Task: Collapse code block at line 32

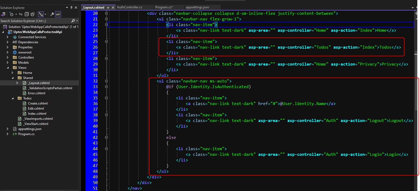Action: (106, 81)
